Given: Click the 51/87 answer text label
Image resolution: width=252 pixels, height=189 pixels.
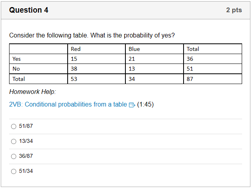Looking at the screenshot, I should click(26, 126).
